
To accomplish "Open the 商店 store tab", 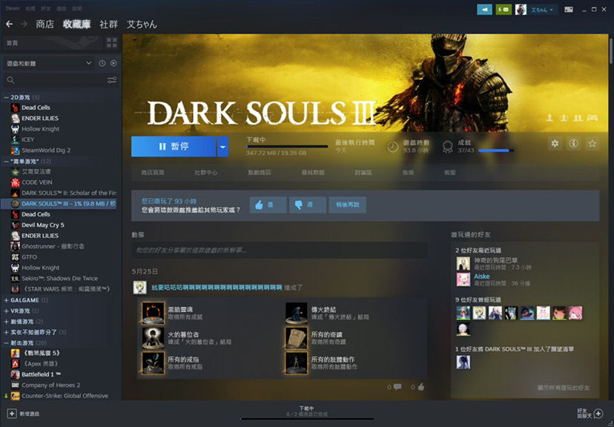I will [x=44, y=24].
